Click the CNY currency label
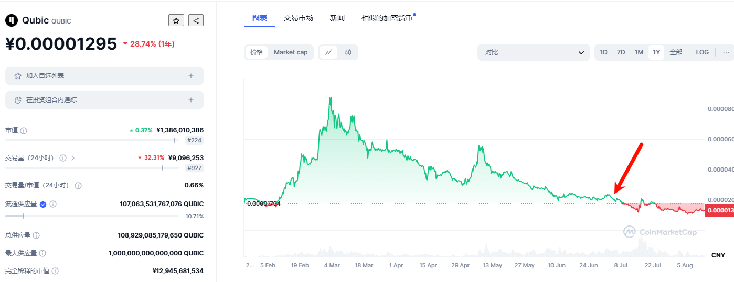The height and width of the screenshot is (282, 734). [x=718, y=255]
